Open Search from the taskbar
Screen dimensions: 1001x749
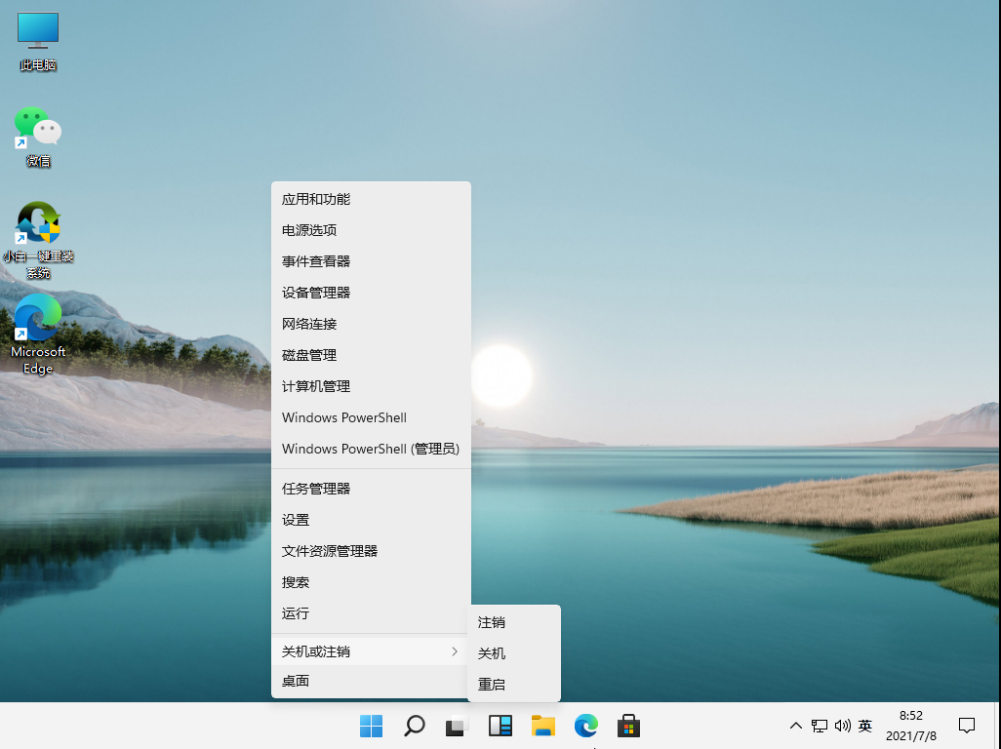[415, 726]
